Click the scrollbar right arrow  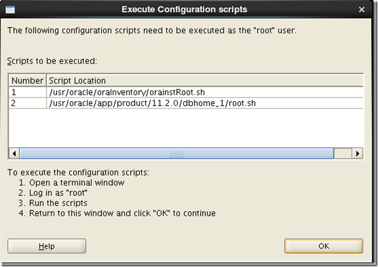pyautogui.click(x=358, y=154)
